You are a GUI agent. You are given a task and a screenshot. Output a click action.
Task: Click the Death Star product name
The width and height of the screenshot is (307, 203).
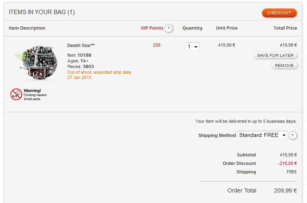[x=81, y=45]
